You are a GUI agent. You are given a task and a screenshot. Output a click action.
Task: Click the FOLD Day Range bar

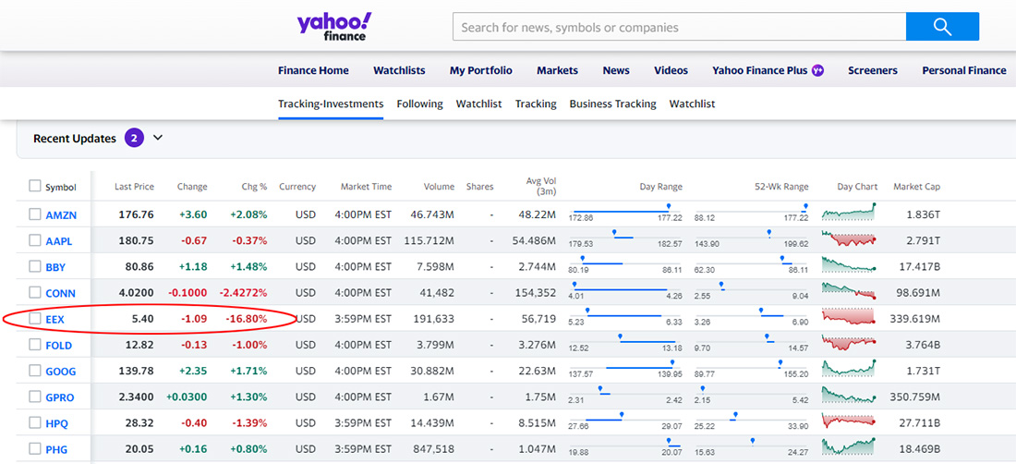(625, 342)
